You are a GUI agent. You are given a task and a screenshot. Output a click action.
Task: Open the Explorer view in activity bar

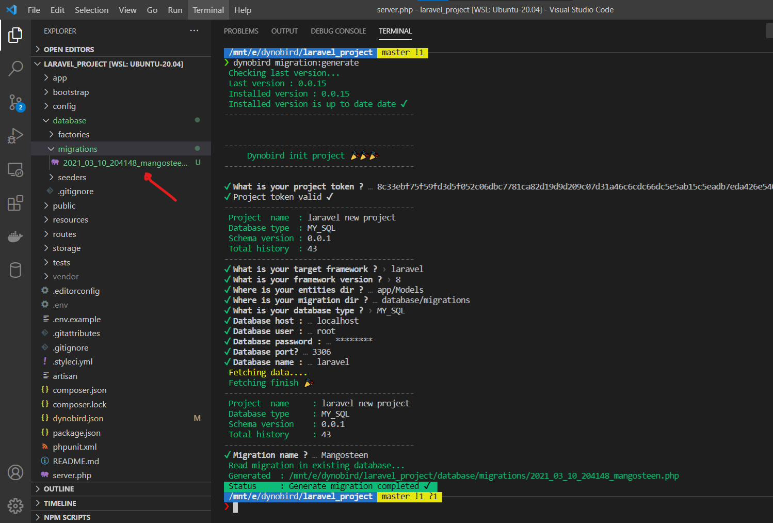click(x=15, y=35)
